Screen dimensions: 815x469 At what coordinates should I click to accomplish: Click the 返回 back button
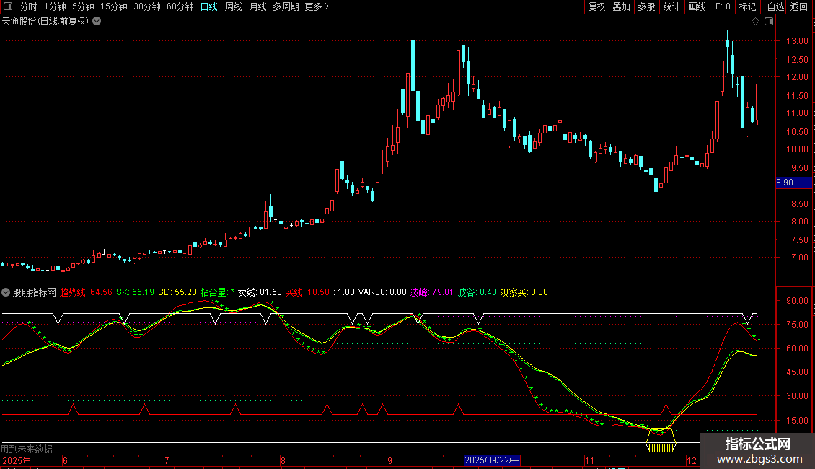pyautogui.click(x=799, y=6)
